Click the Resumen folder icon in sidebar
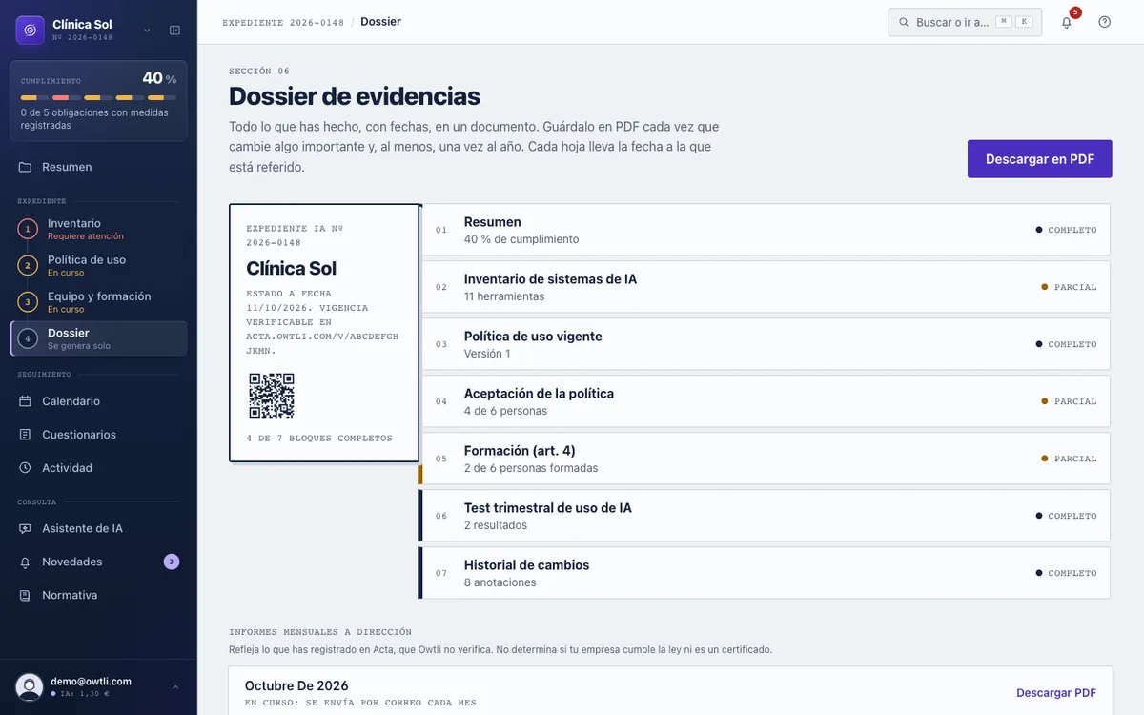Image resolution: width=1144 pixels, height=715 pixels. [26, 167]
